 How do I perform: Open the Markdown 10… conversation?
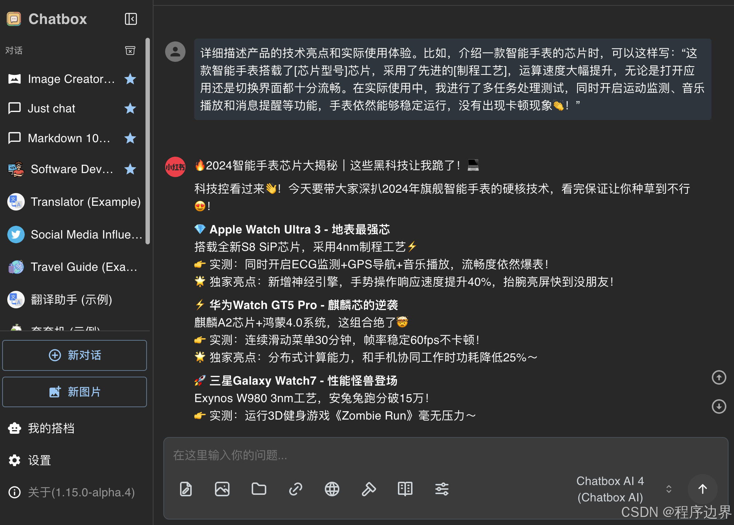pos(73,138)
